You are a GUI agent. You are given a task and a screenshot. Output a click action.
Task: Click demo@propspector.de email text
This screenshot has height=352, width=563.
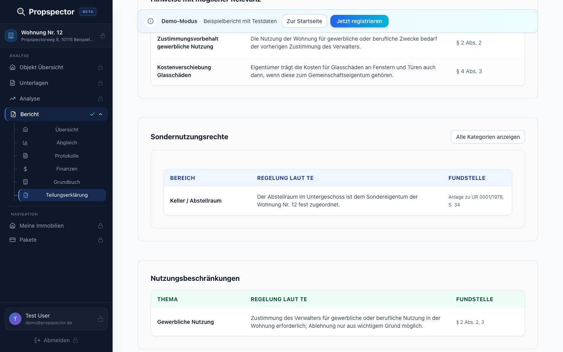[x=49, y=323]
